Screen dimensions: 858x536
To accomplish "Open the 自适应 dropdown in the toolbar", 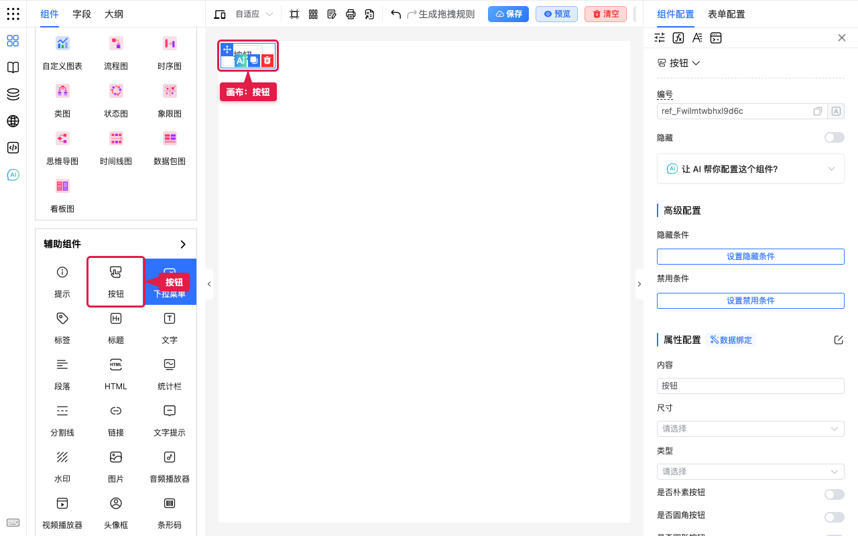I will pyautogui.click(x=254, y=14).
